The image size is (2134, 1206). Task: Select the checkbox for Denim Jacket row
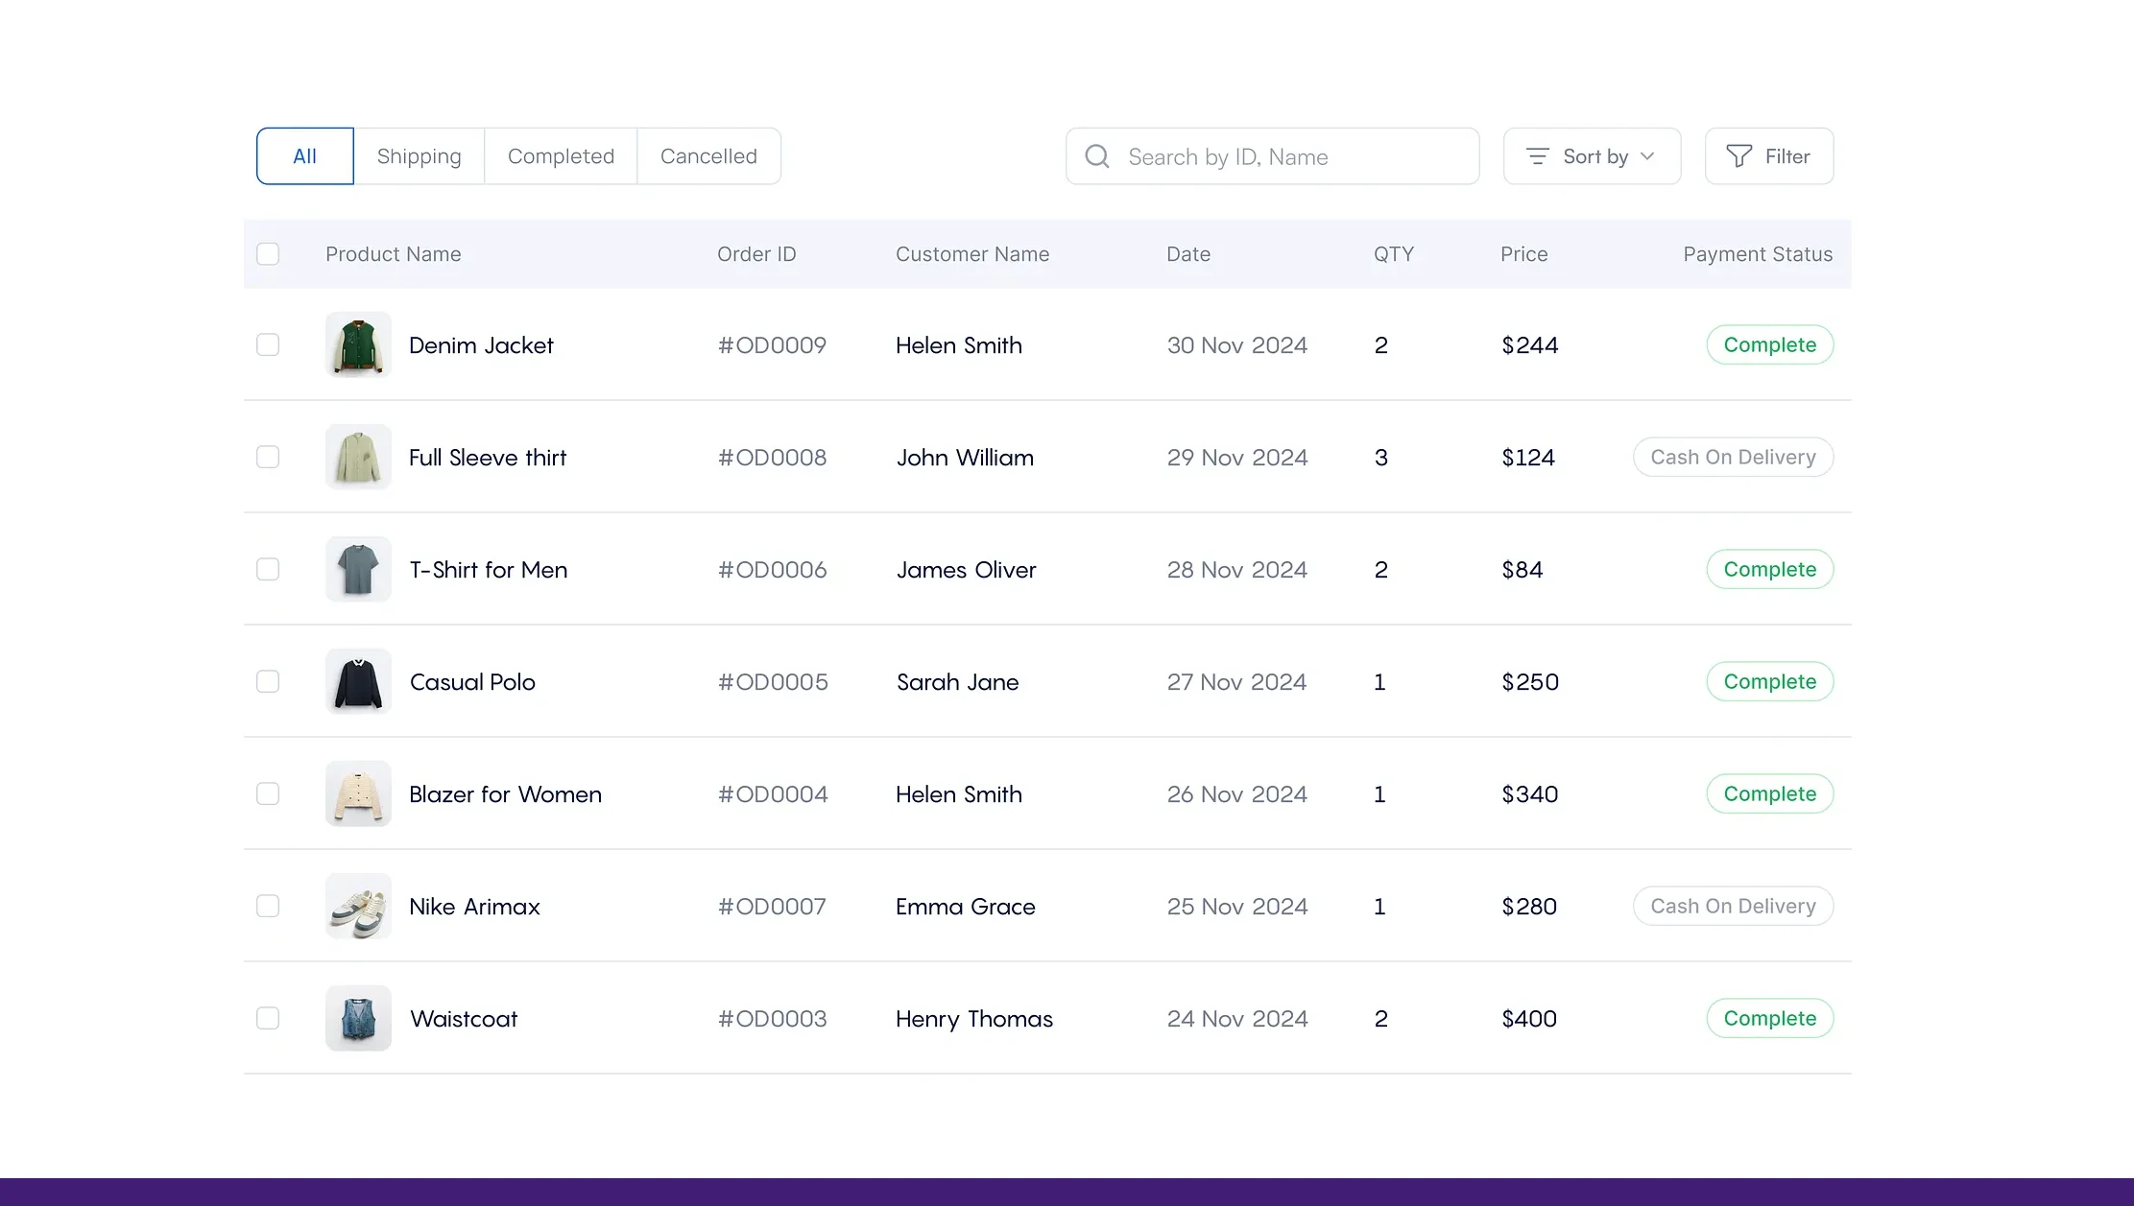point(268,344)
